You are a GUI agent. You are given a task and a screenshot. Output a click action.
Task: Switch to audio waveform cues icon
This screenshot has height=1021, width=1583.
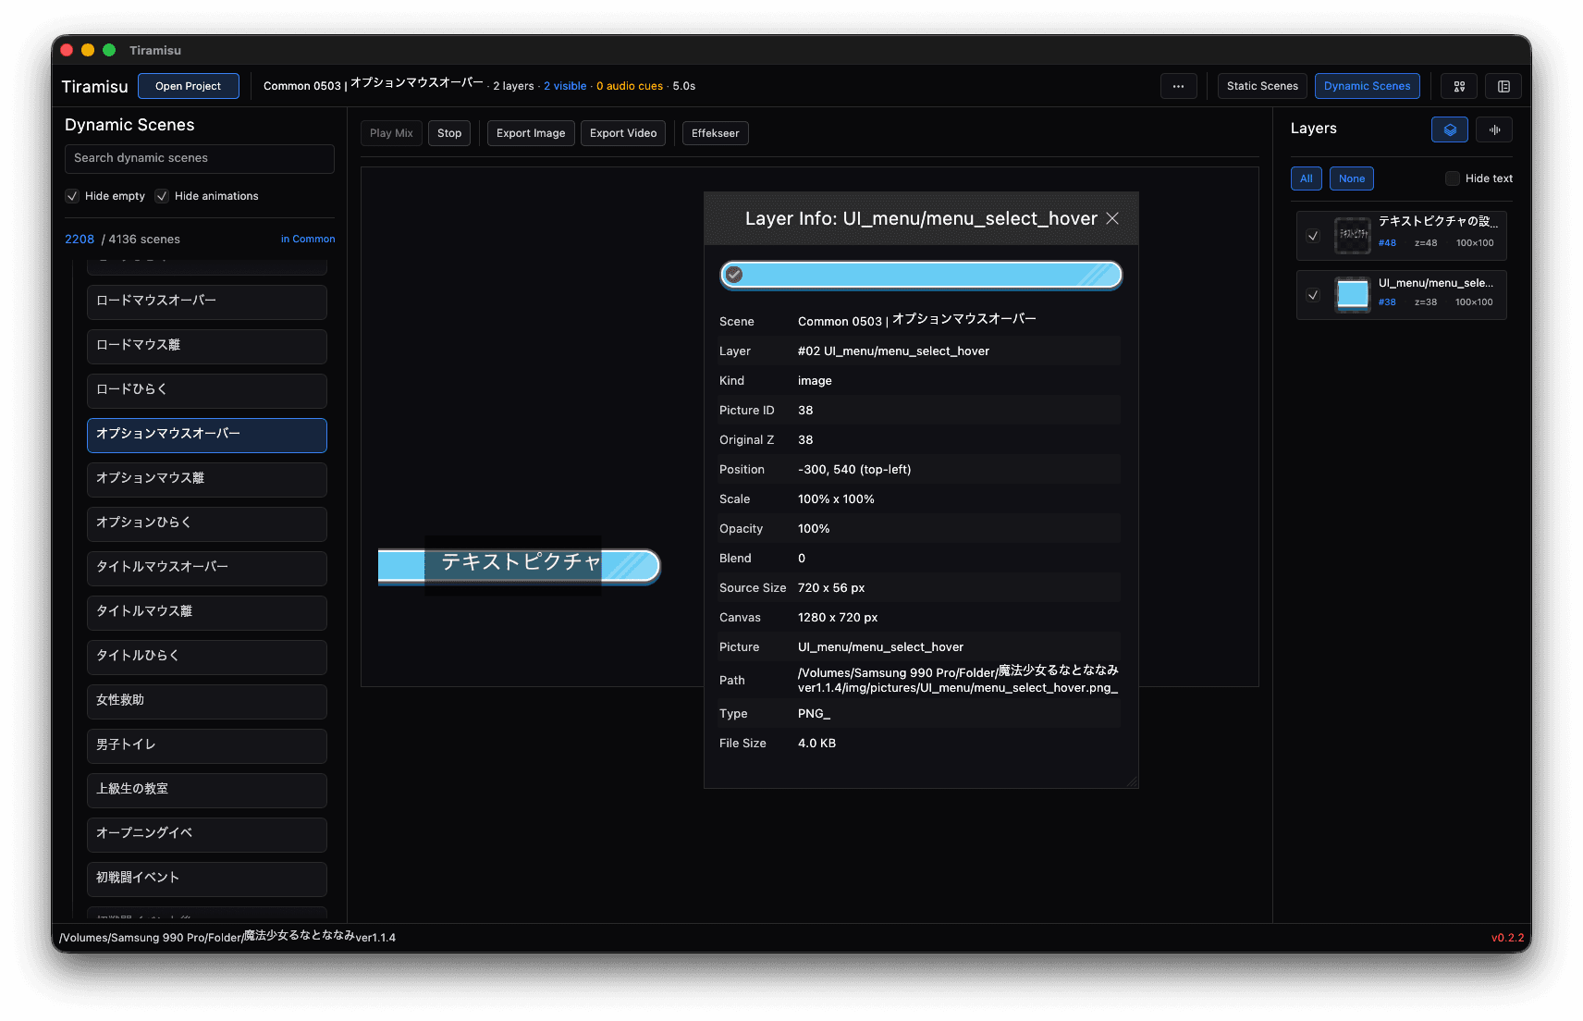1494,129
